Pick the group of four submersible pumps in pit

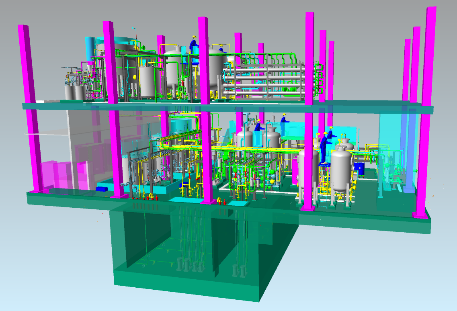191,265
